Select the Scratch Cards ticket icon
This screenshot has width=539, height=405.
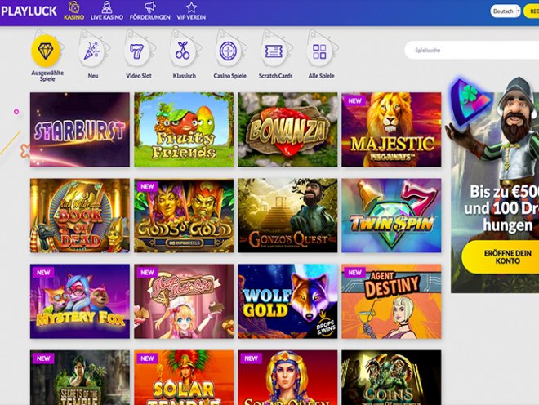tap(275, 51)
